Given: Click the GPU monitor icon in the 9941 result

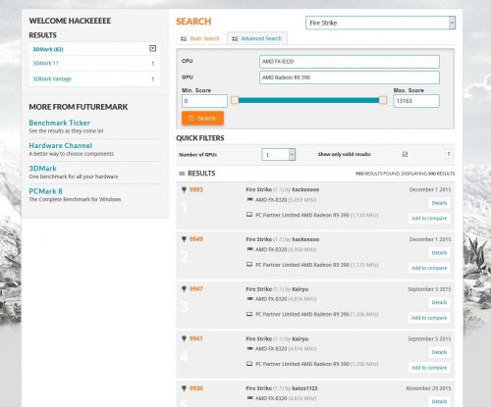Looking at the screenshot, I should (249, 364).
